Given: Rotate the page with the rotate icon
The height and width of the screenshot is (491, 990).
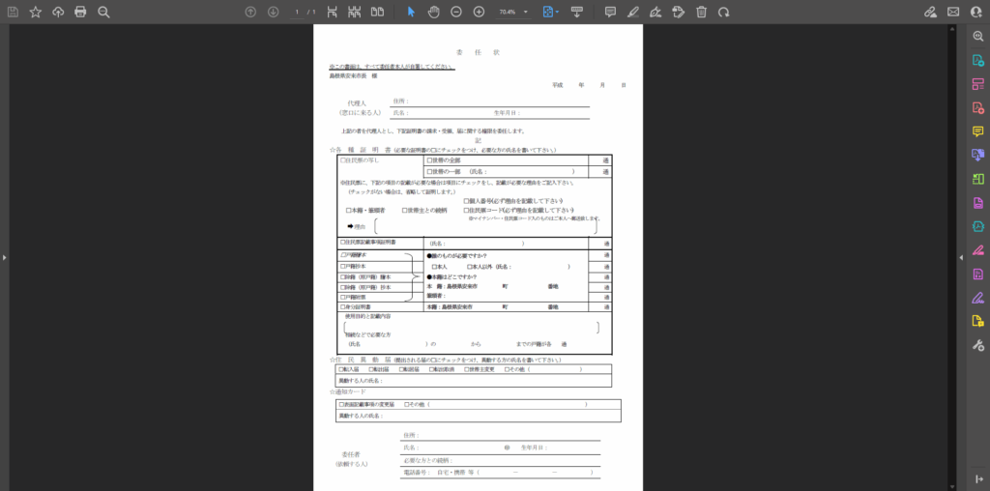Looking at the screenshot, I should coord(723,12).
